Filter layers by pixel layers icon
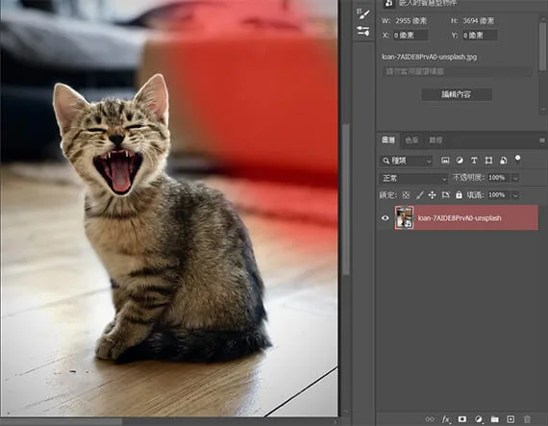Image resolution: width=548 pixels, height=426 pixels. tap(445, 161)
